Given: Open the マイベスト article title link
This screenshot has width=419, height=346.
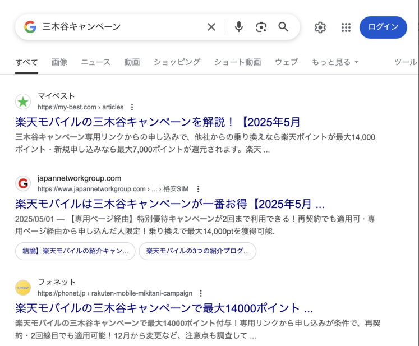Looking at the screenshot, I should tap(158, 122).
